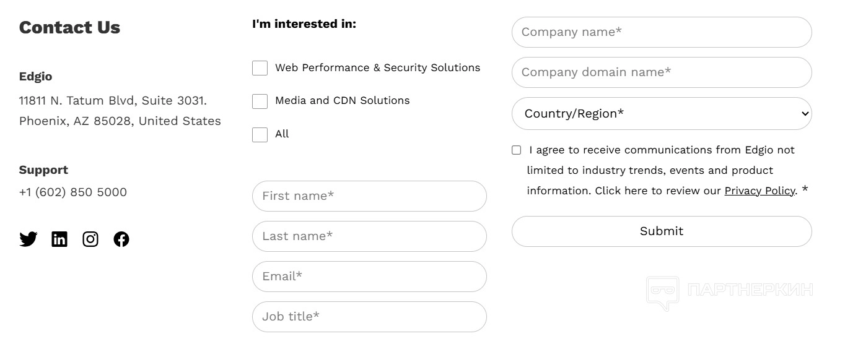Click the Partnerkin watermark logo

tap(729, 291)
